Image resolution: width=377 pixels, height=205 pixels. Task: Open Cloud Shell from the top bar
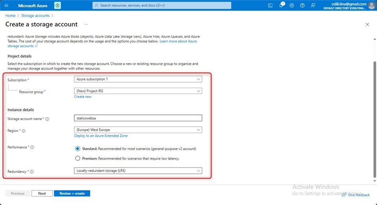pyautogui.click(x=270, y=5)
